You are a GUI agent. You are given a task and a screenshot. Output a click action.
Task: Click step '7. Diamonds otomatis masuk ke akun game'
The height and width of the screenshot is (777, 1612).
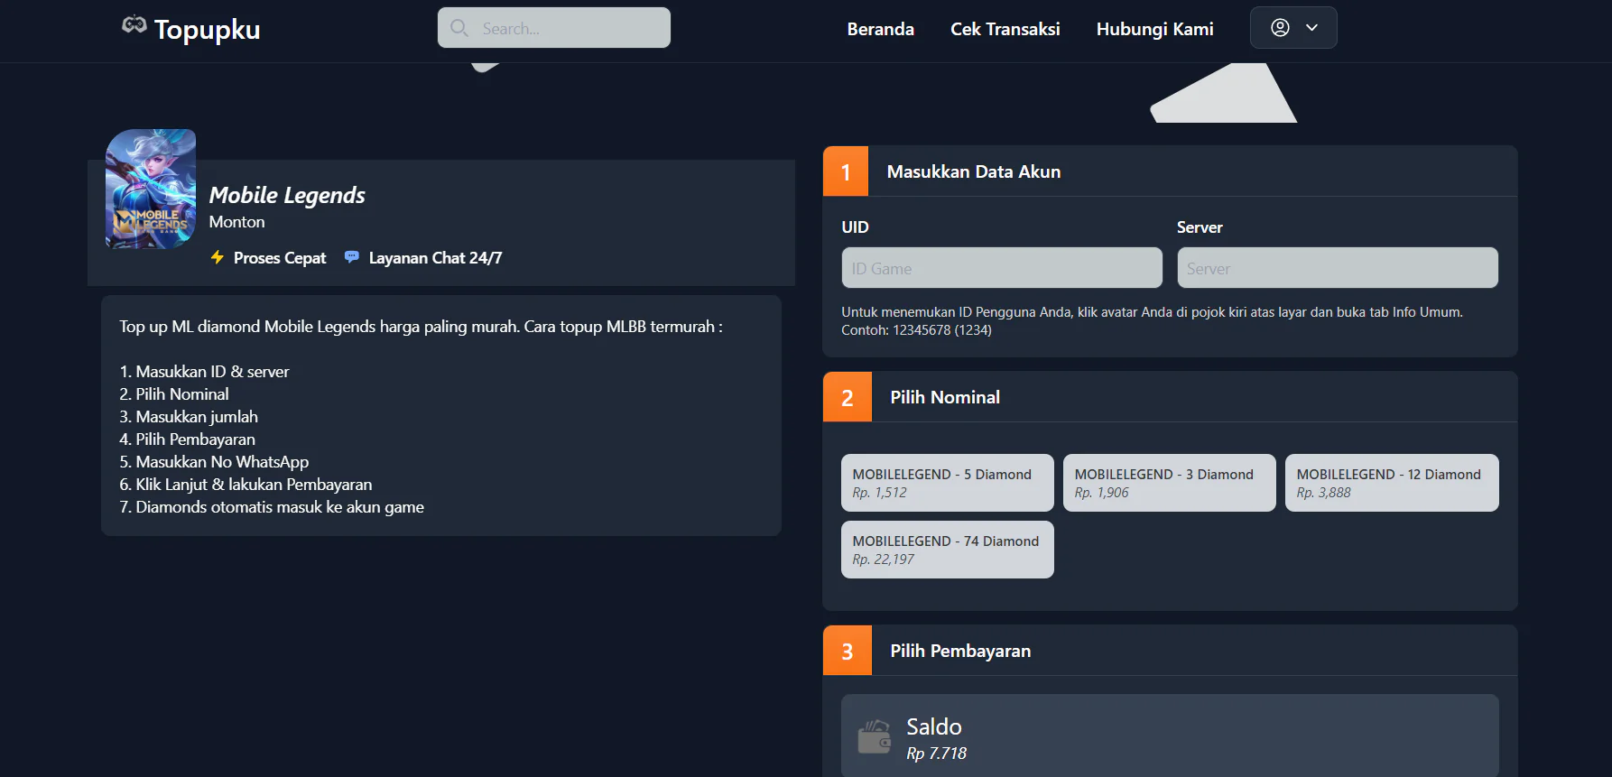click(272, 507)
